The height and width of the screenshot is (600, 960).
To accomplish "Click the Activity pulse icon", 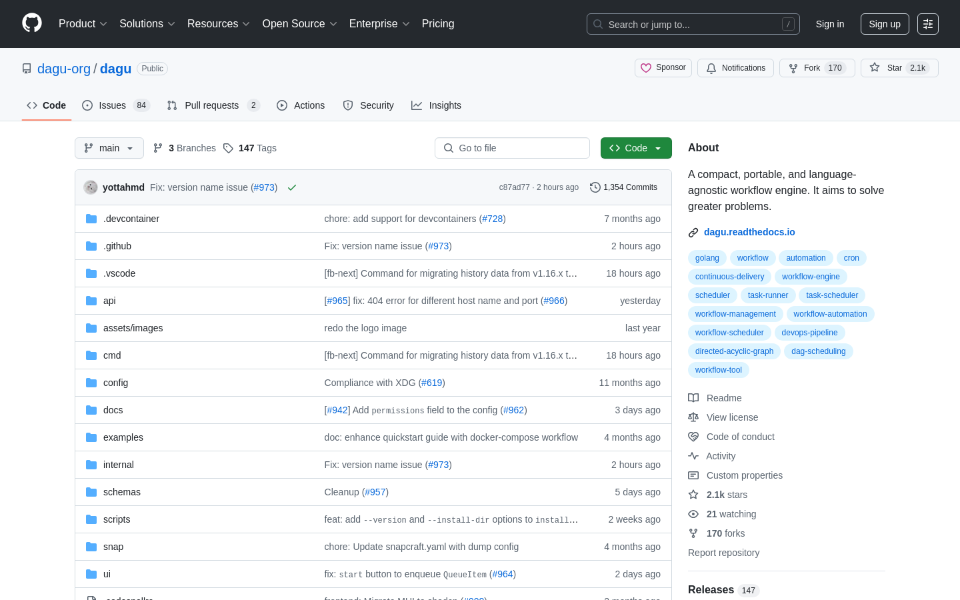I will coord(693,456).
